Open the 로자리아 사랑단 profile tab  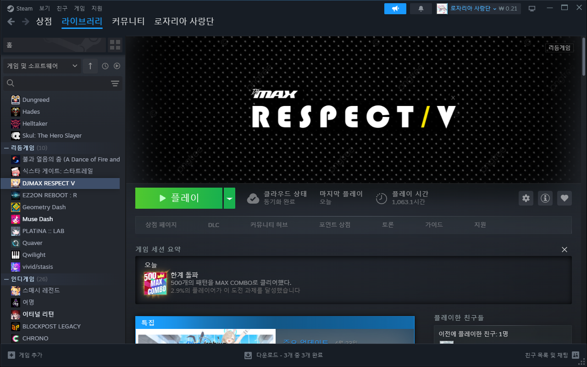(x=184, y=21)
